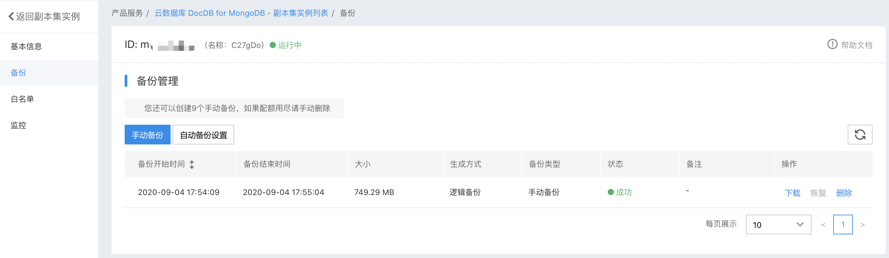Click the dropdown chevron in page size selector
889x258 pixels.
pos(800,225)
